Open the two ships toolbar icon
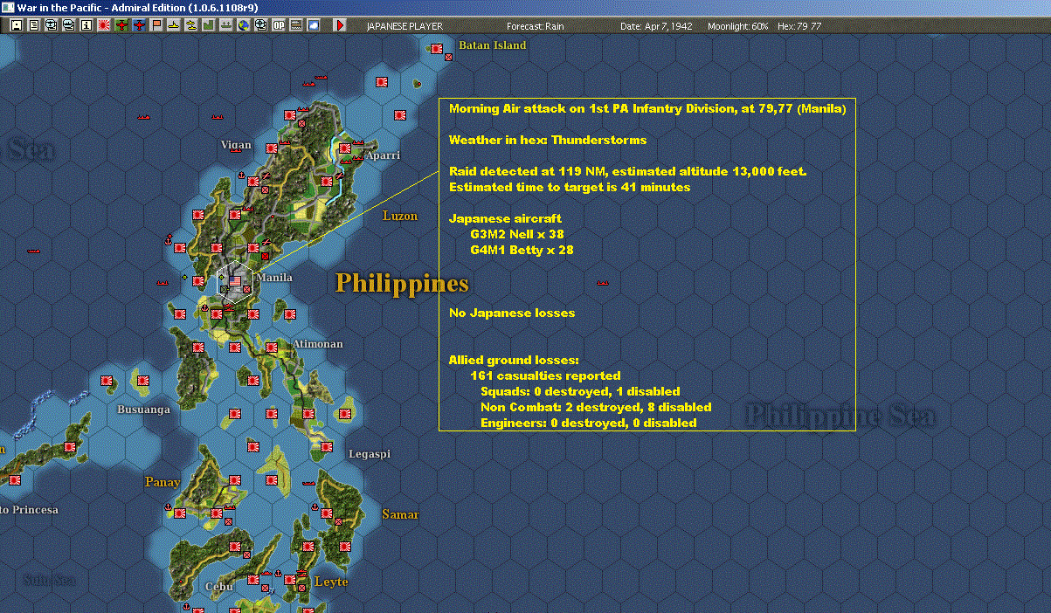This screenshot has width=1051, height=613. (191, 25)
